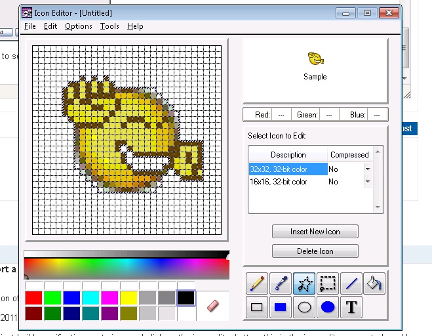432x336 pixels.
Task: Choose the yellow color swatch
Action: 128,298
